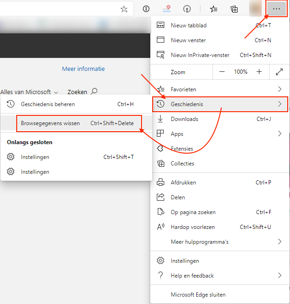Click the Nieuw venster window icon

click(x=161, y=40)
